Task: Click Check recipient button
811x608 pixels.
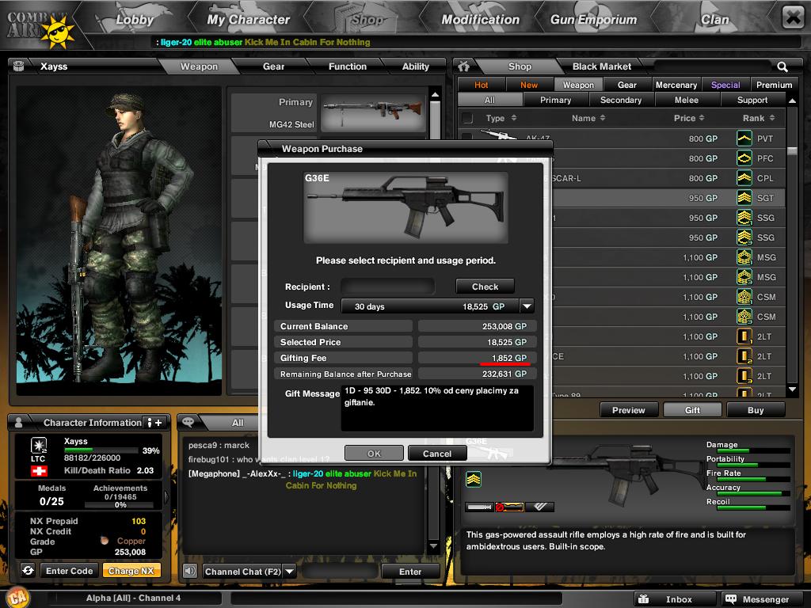Action: click(485, 287)
